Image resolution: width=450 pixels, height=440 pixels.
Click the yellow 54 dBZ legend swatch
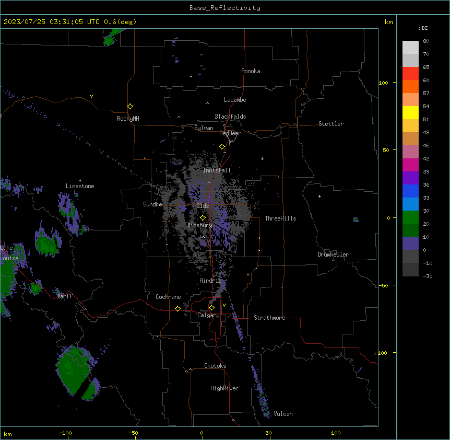pyautogui.click(x=410, y=113)
